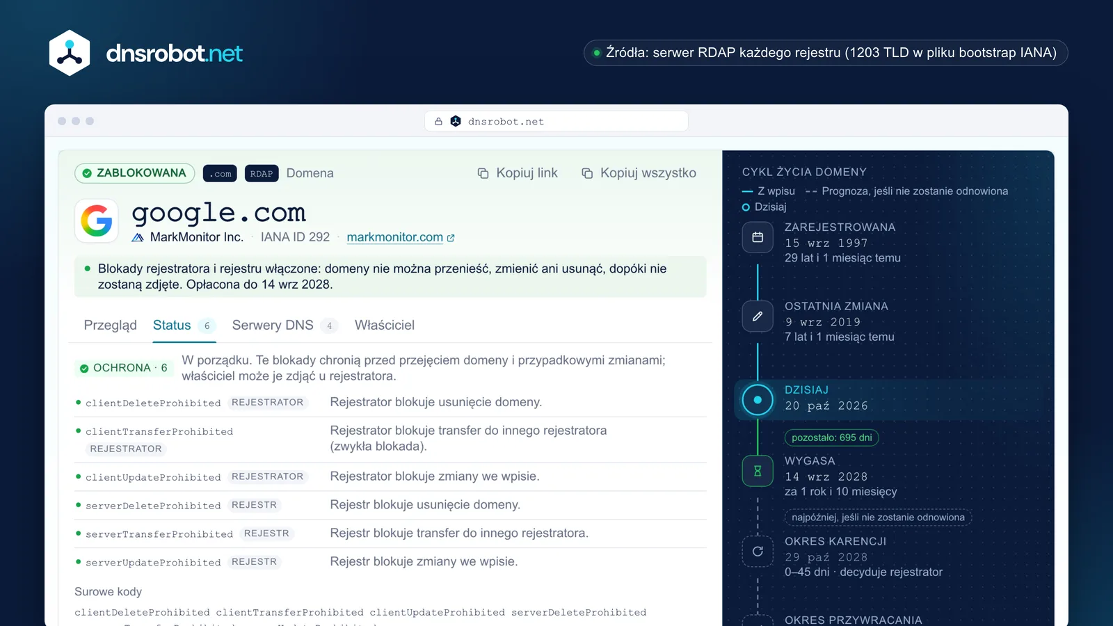Click the DZISIAJ timeline marker
Viewport: 1113px width, 626px height.
pyautogui.click(x=758, y=400)
